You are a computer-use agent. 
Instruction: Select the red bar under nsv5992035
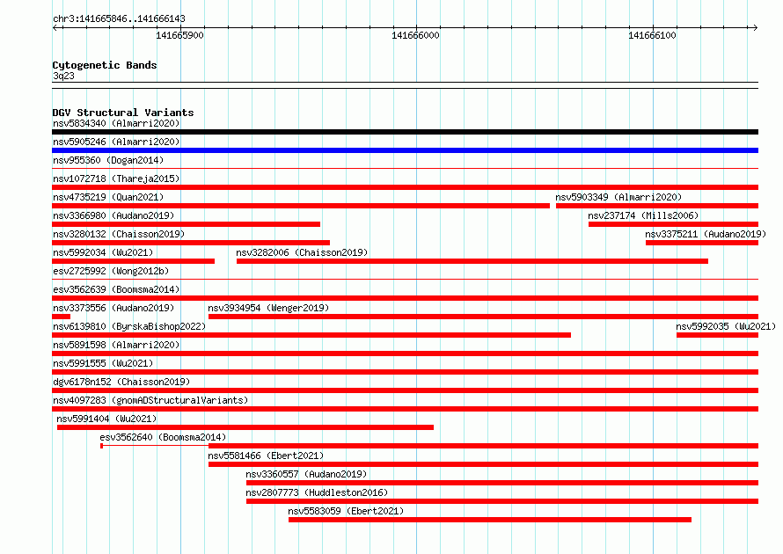click(718, 335)
